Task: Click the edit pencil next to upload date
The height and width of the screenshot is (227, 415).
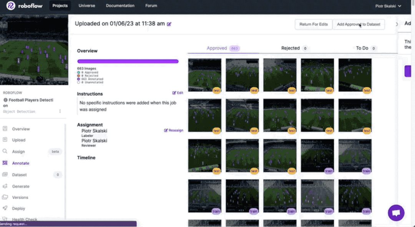Action: [x=168, y=24]
